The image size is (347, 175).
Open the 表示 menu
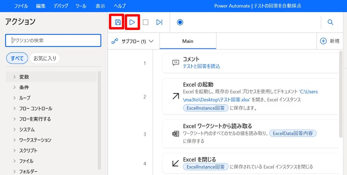coord(100,6)
